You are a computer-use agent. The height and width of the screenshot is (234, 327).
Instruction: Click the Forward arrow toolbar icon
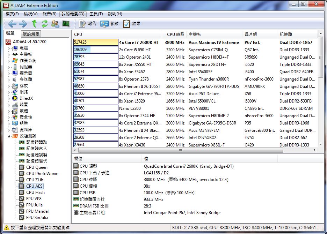tap(23, 24)
